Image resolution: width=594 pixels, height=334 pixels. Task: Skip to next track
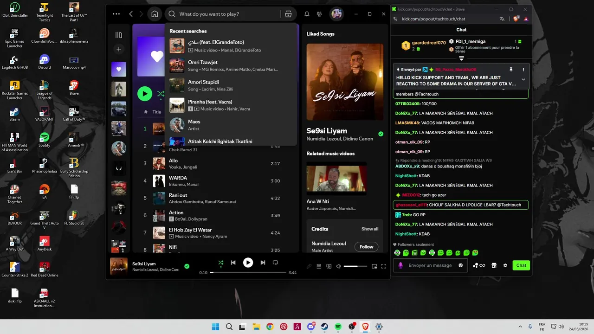[x=263, y=263]
